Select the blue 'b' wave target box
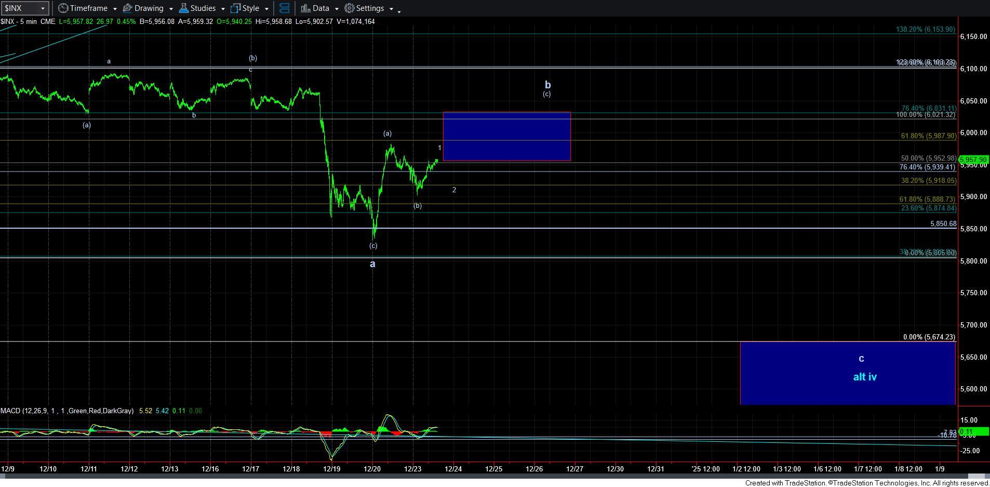 506,136
